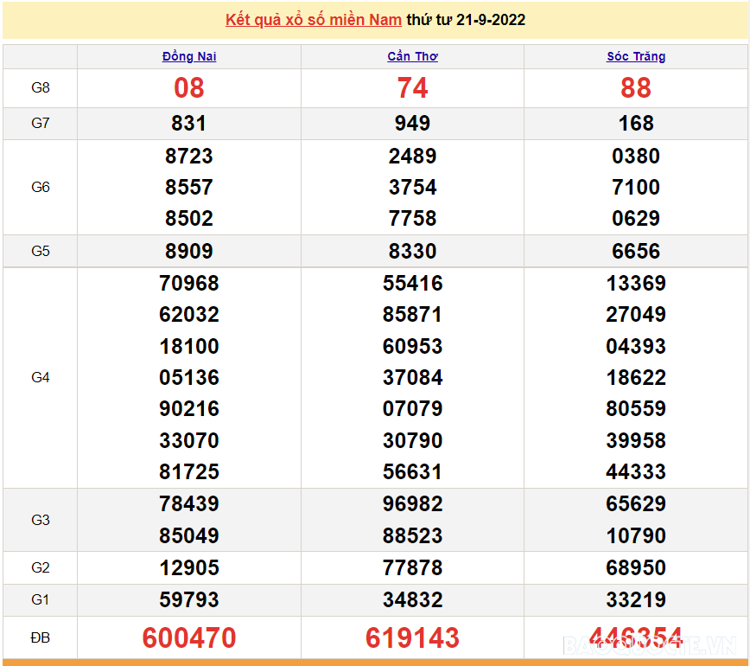Viewport: 750px width, 666px height.
Task: Click the G5 result 8330
Action: (412, 252)
